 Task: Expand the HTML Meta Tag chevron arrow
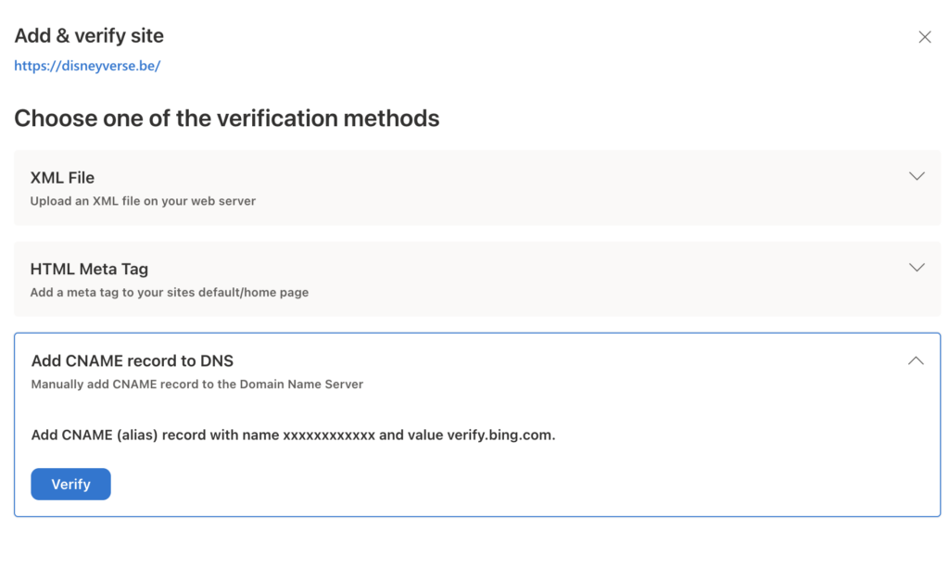[x=917, y=268]
